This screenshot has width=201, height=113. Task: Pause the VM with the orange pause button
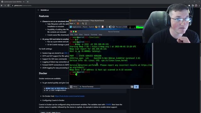(78, 24)
